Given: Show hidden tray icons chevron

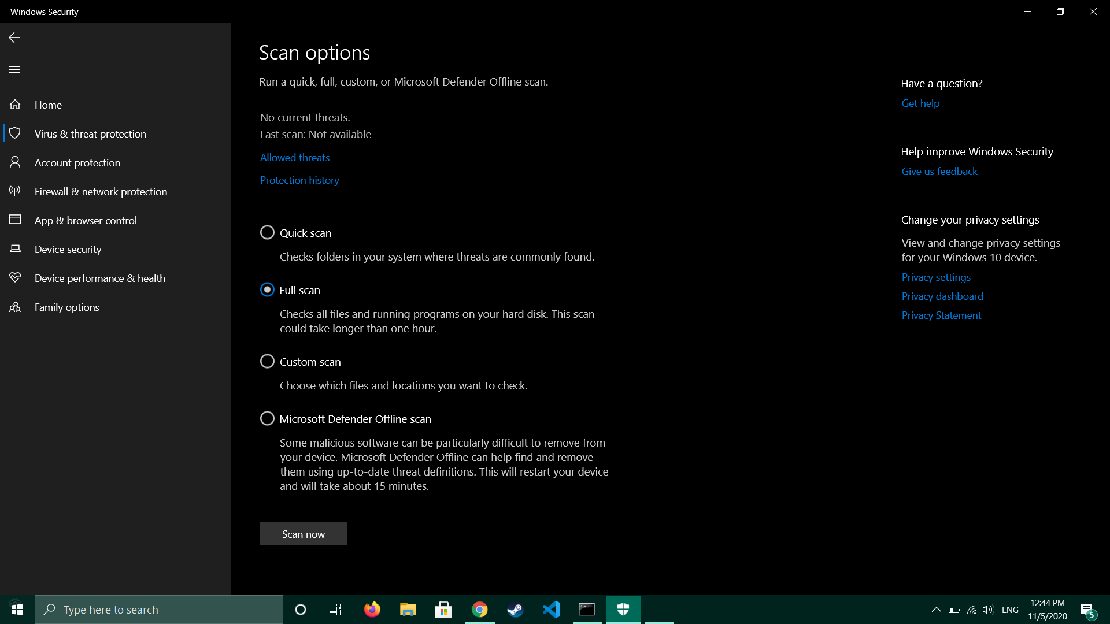Looking at the screenshot, I should 937,610.
